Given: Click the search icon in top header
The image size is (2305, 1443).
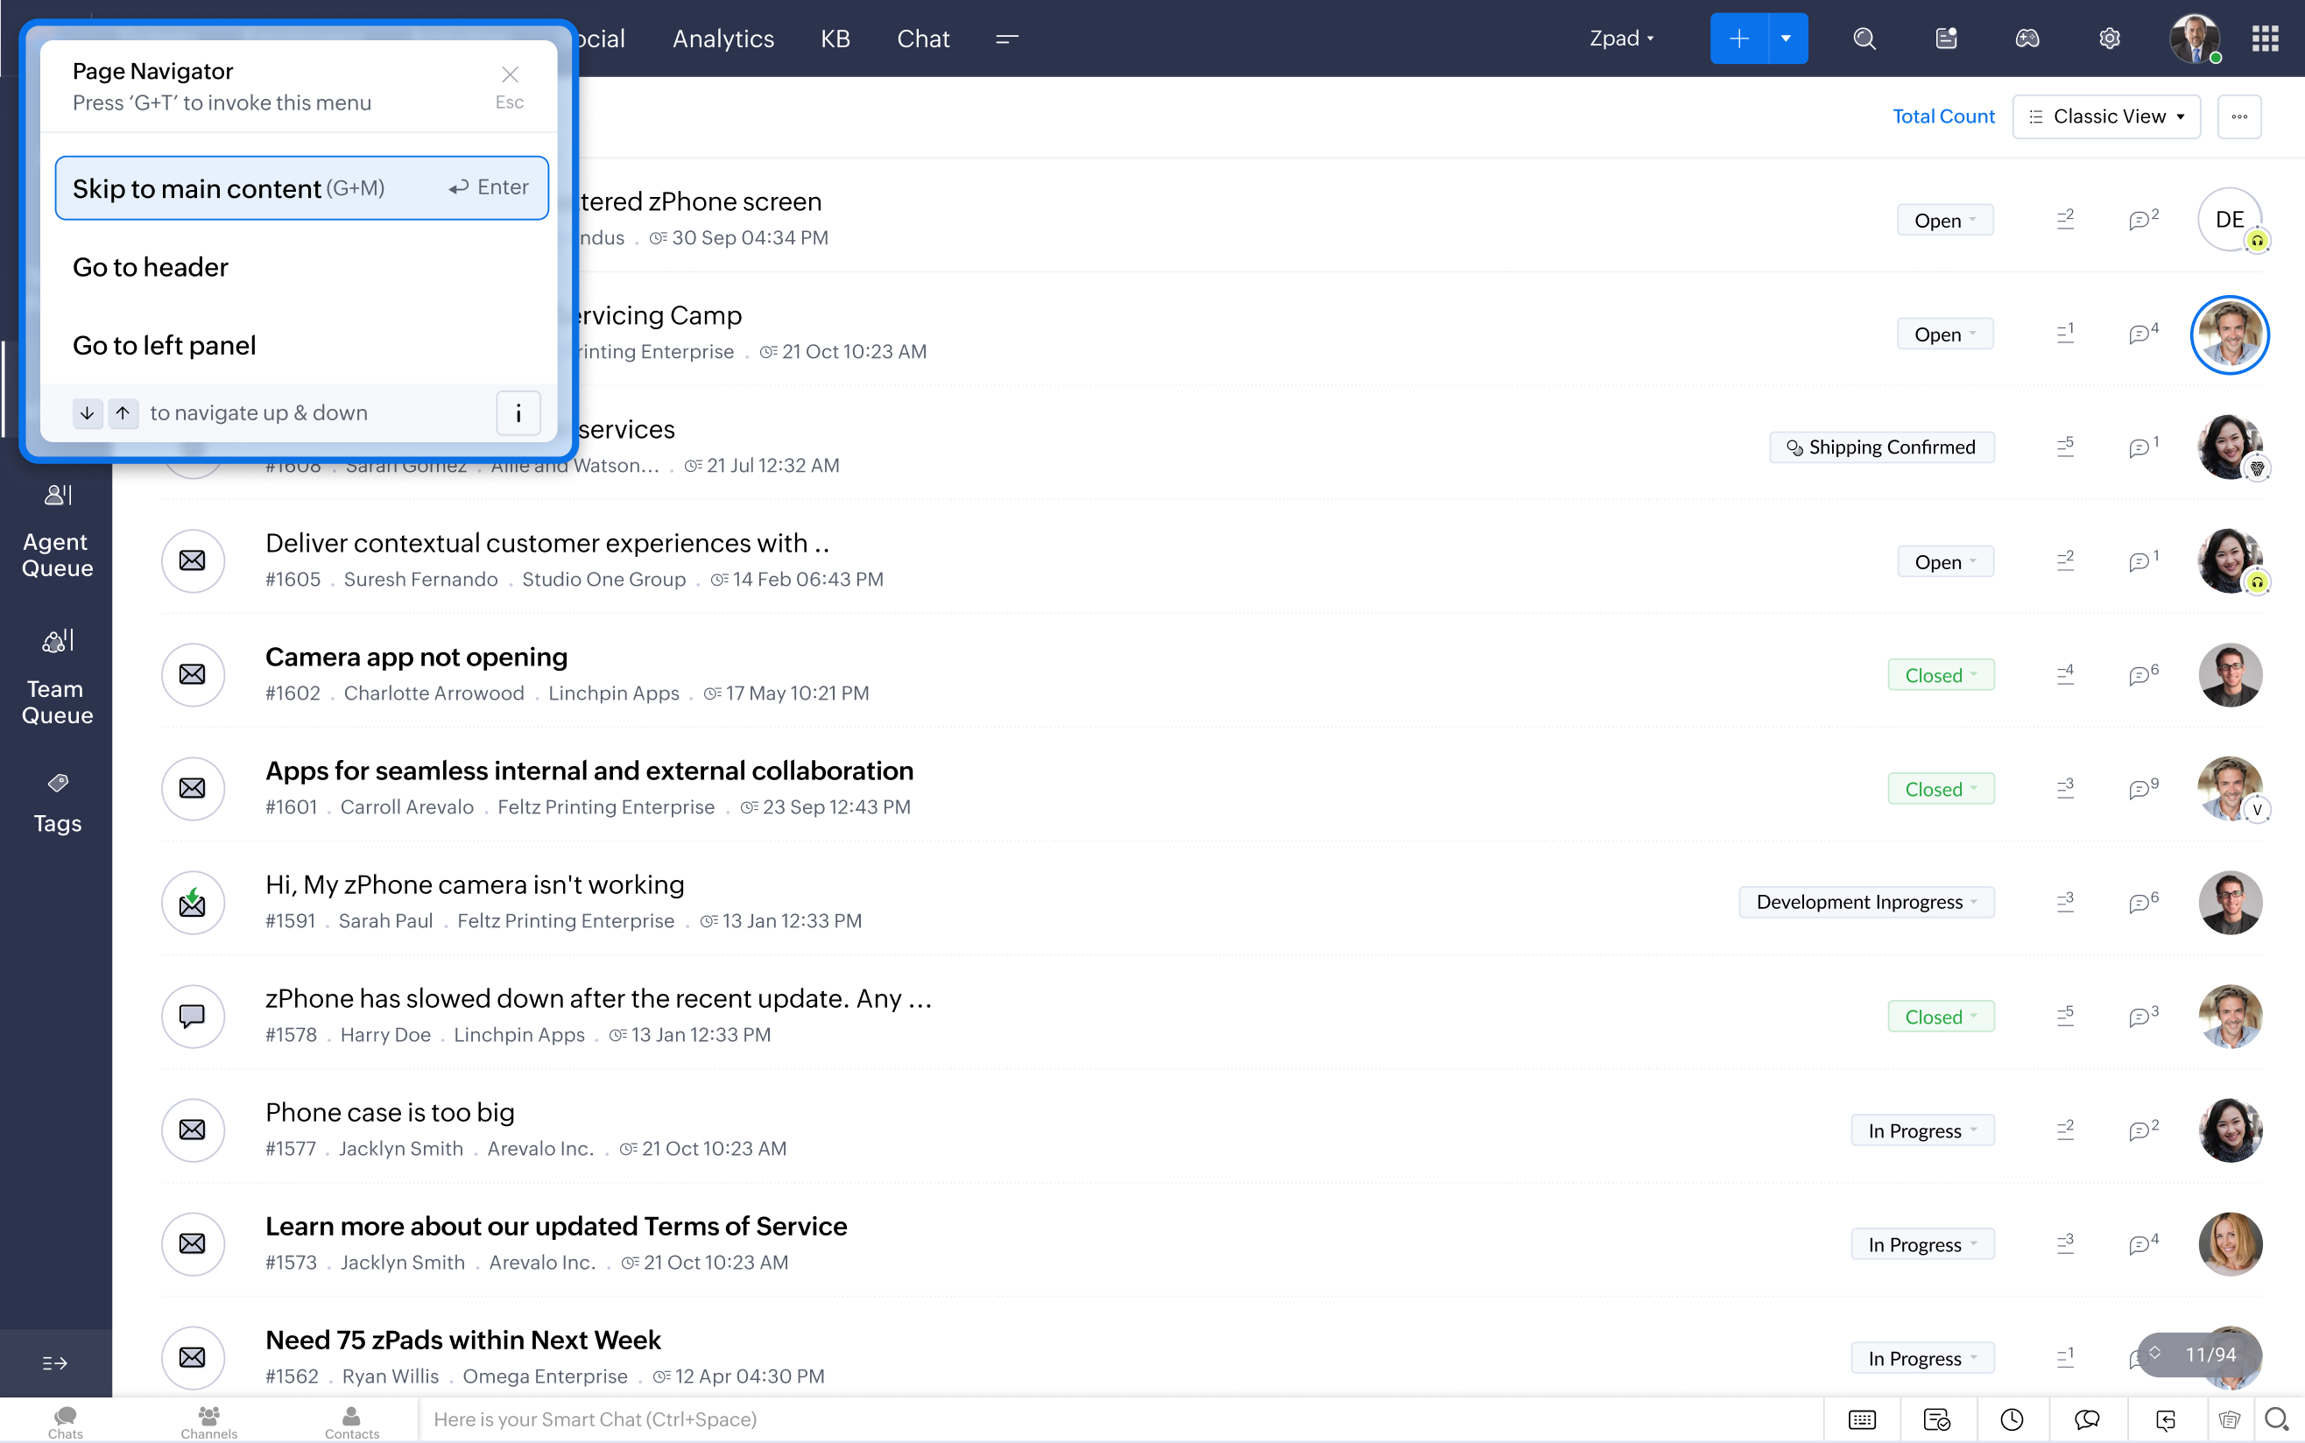Looking at the screenshot, I should coord(1864,39).
